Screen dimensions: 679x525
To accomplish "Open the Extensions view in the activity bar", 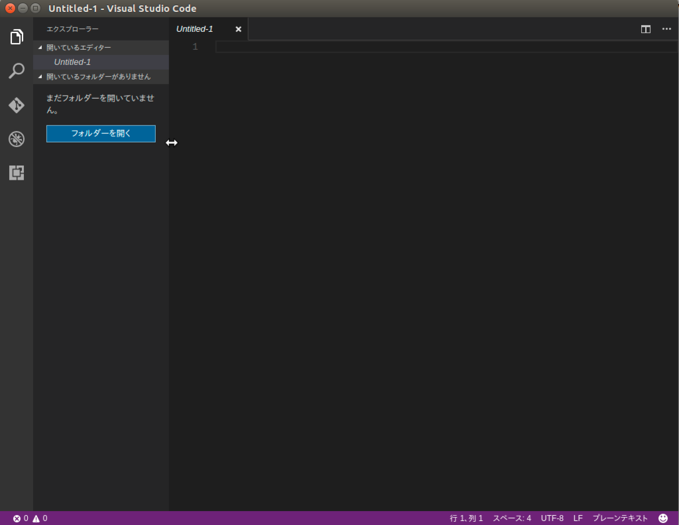I will pos(17,173).
